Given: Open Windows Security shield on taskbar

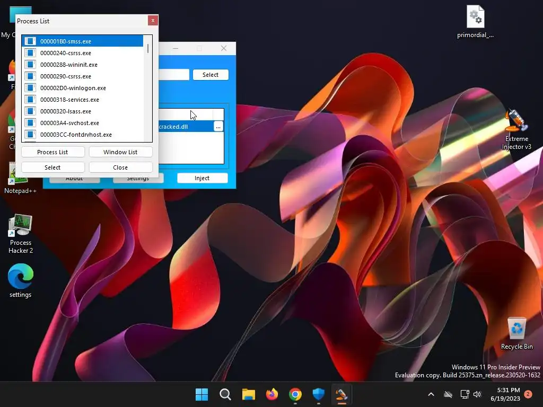Looking at the screenshot, I should (318, 394).
